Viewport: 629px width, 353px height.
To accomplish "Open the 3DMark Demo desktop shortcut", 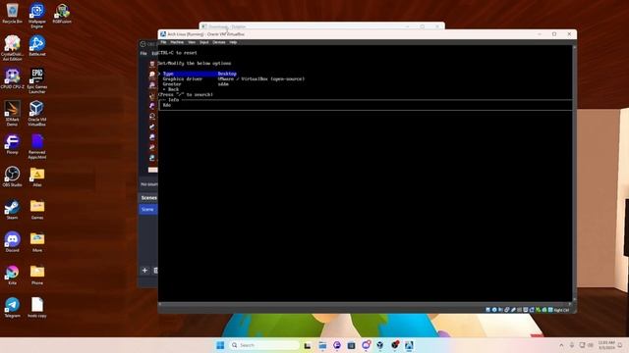I will click(x=12, y=114).
